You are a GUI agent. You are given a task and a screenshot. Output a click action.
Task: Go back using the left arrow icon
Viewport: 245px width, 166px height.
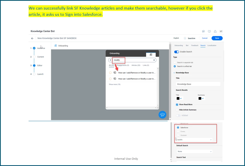coord(32,38)
